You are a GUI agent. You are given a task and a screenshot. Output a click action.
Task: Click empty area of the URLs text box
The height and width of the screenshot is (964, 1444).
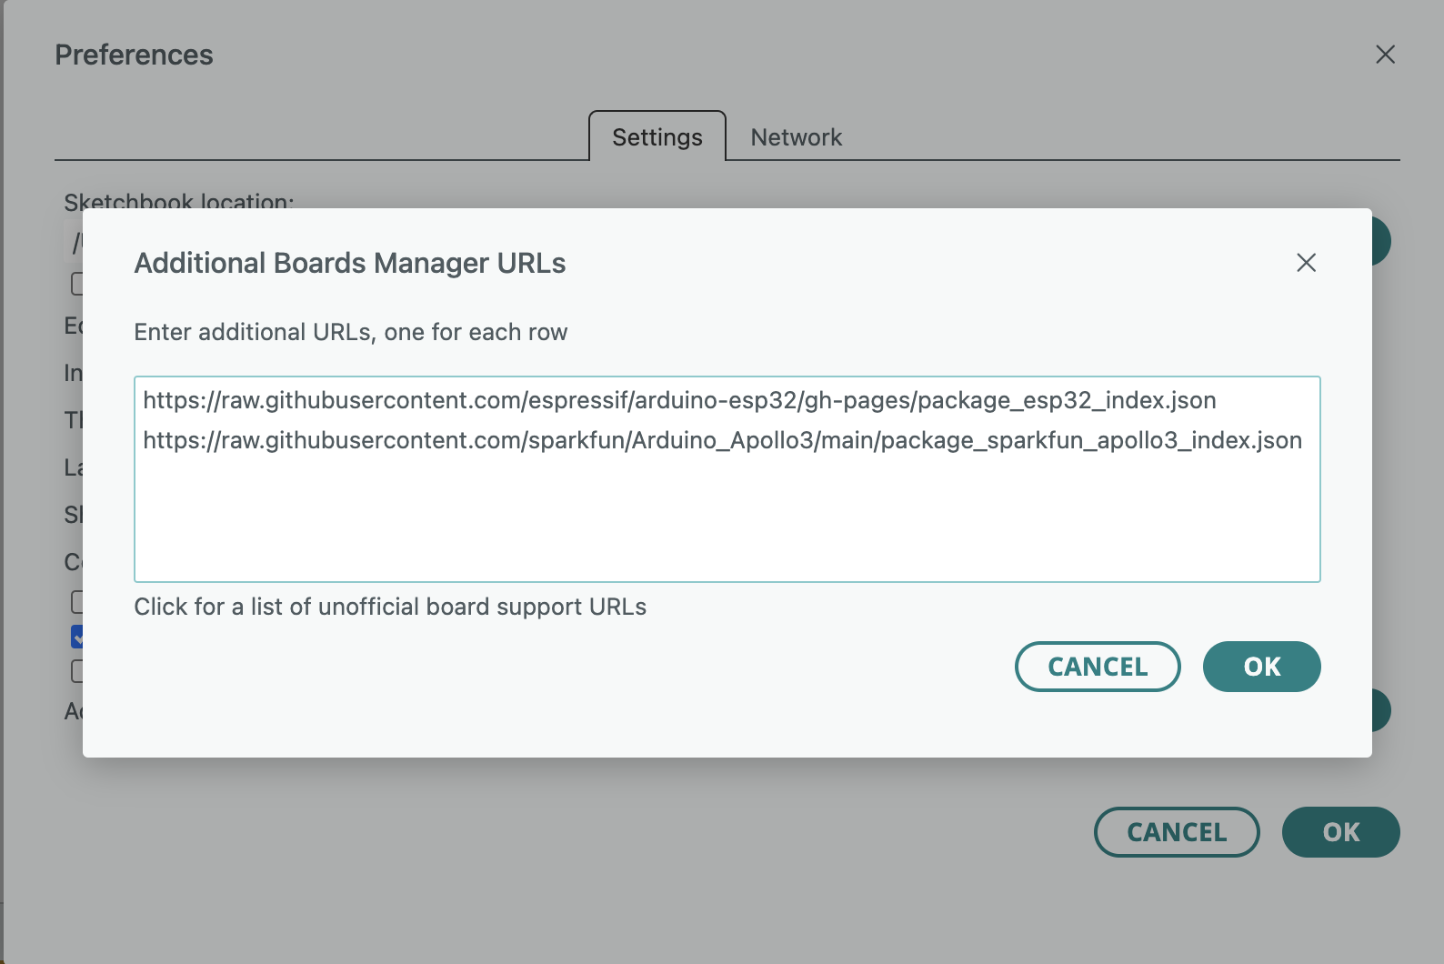pos(727,518)
